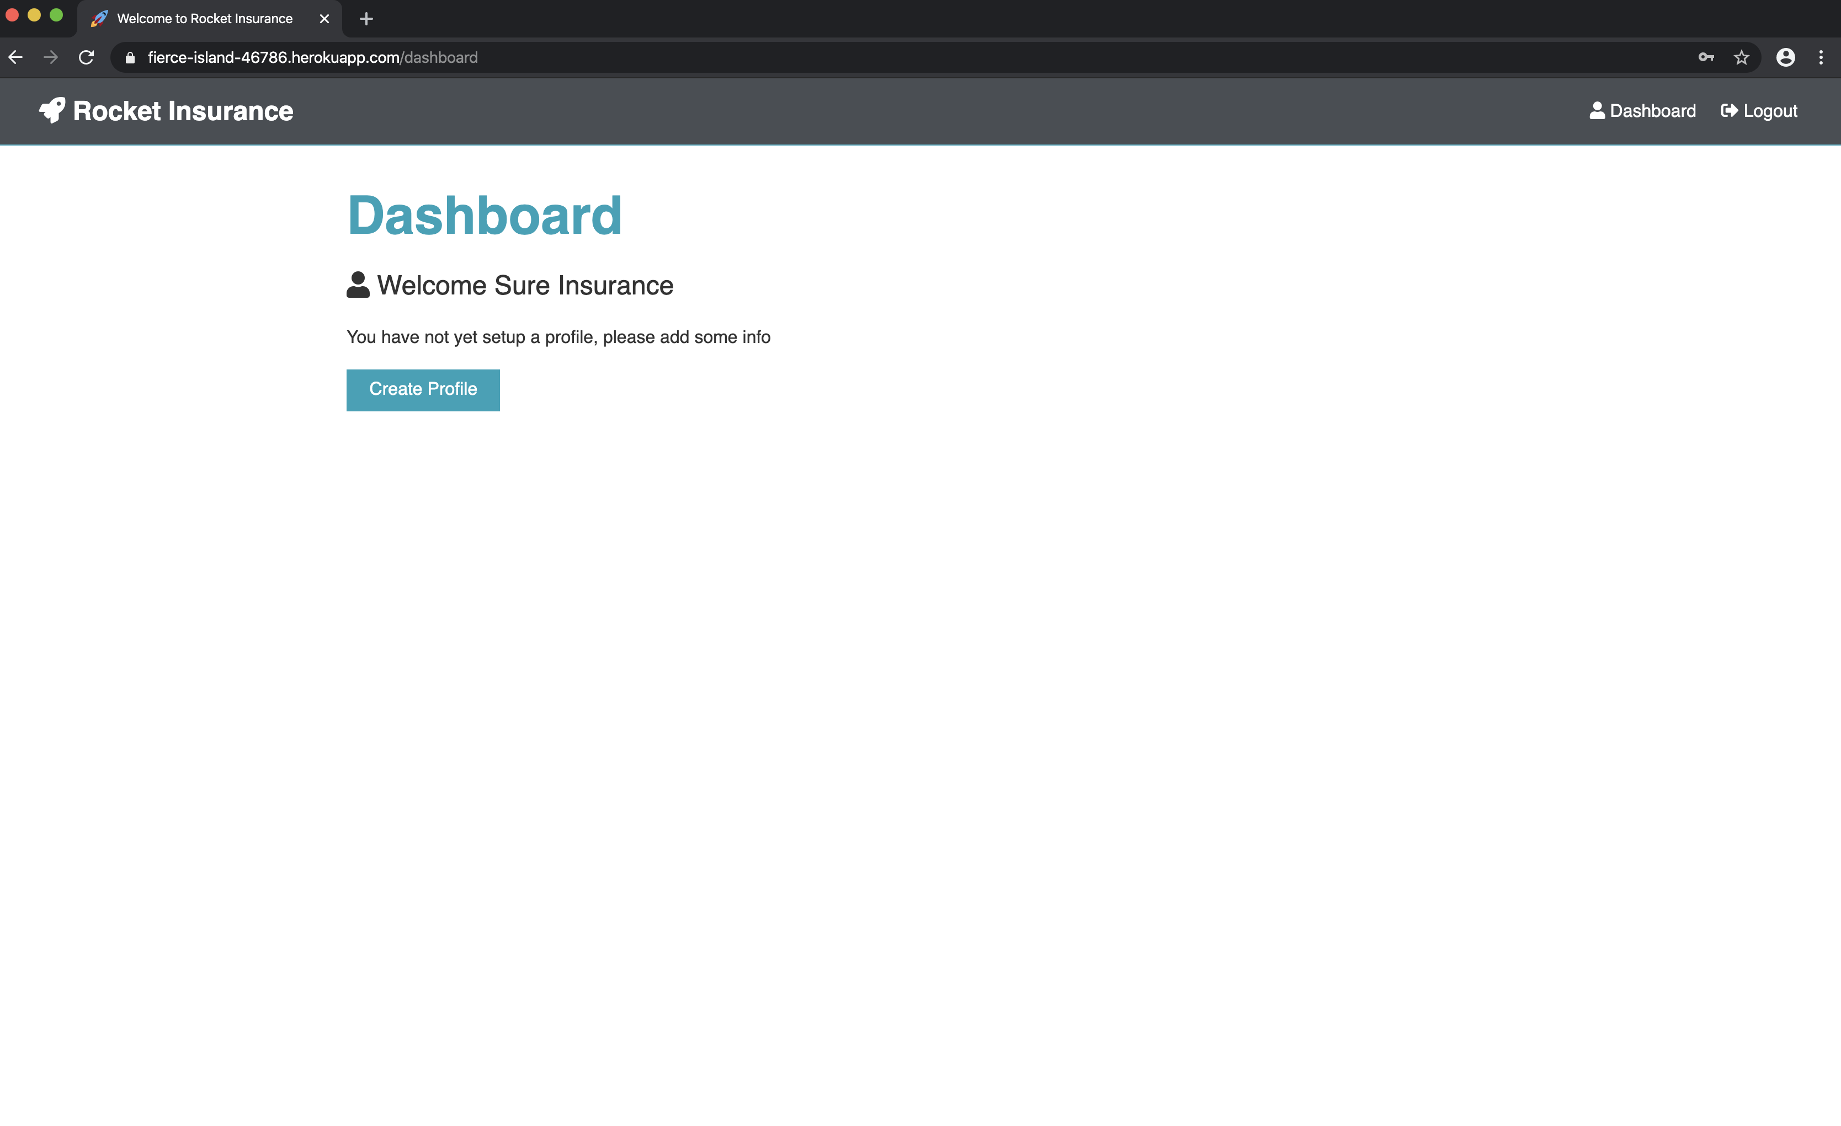
Task: Click the sign-out arrow icon beside Logout
Action: 1729,110
